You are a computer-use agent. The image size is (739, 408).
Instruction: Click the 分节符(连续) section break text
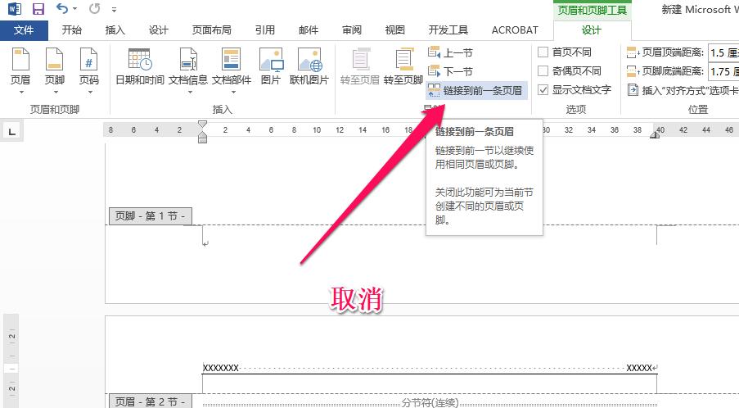pos(430,402)
